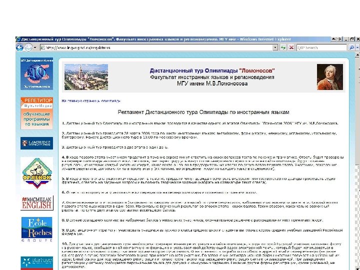The width and height of the screenshot is (360, 270).
Task: Click the browser Back arrow button
Action: point(19,47)
